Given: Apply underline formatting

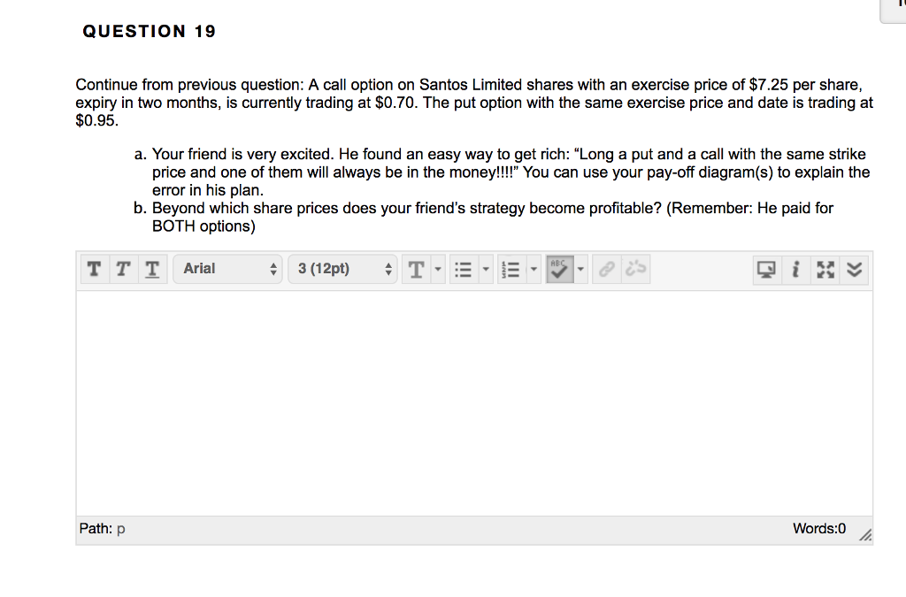Looking at the screenshot, I should point(151,269).
